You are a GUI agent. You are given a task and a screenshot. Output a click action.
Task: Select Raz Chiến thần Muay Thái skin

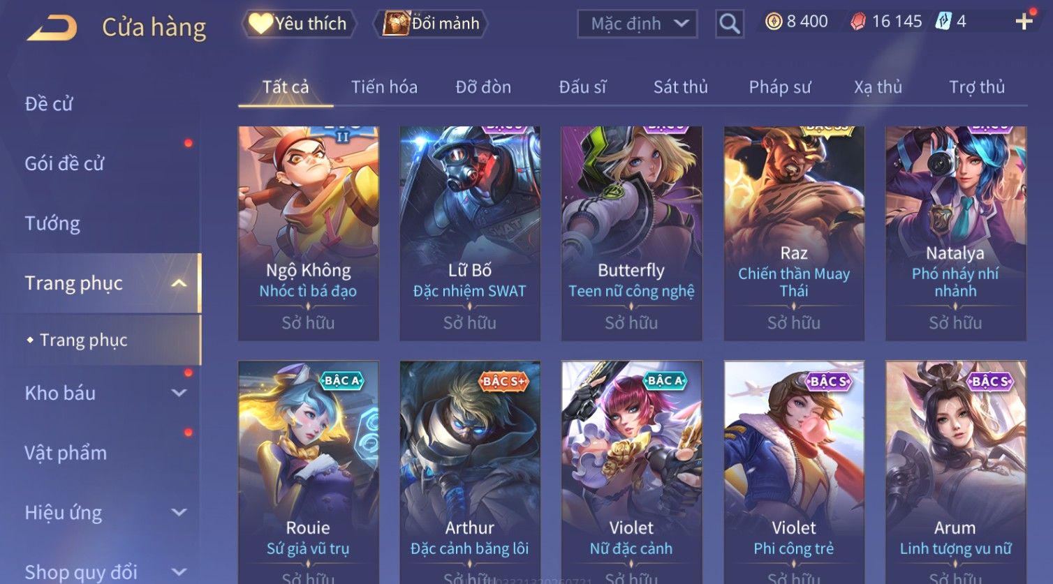[794, 234]
